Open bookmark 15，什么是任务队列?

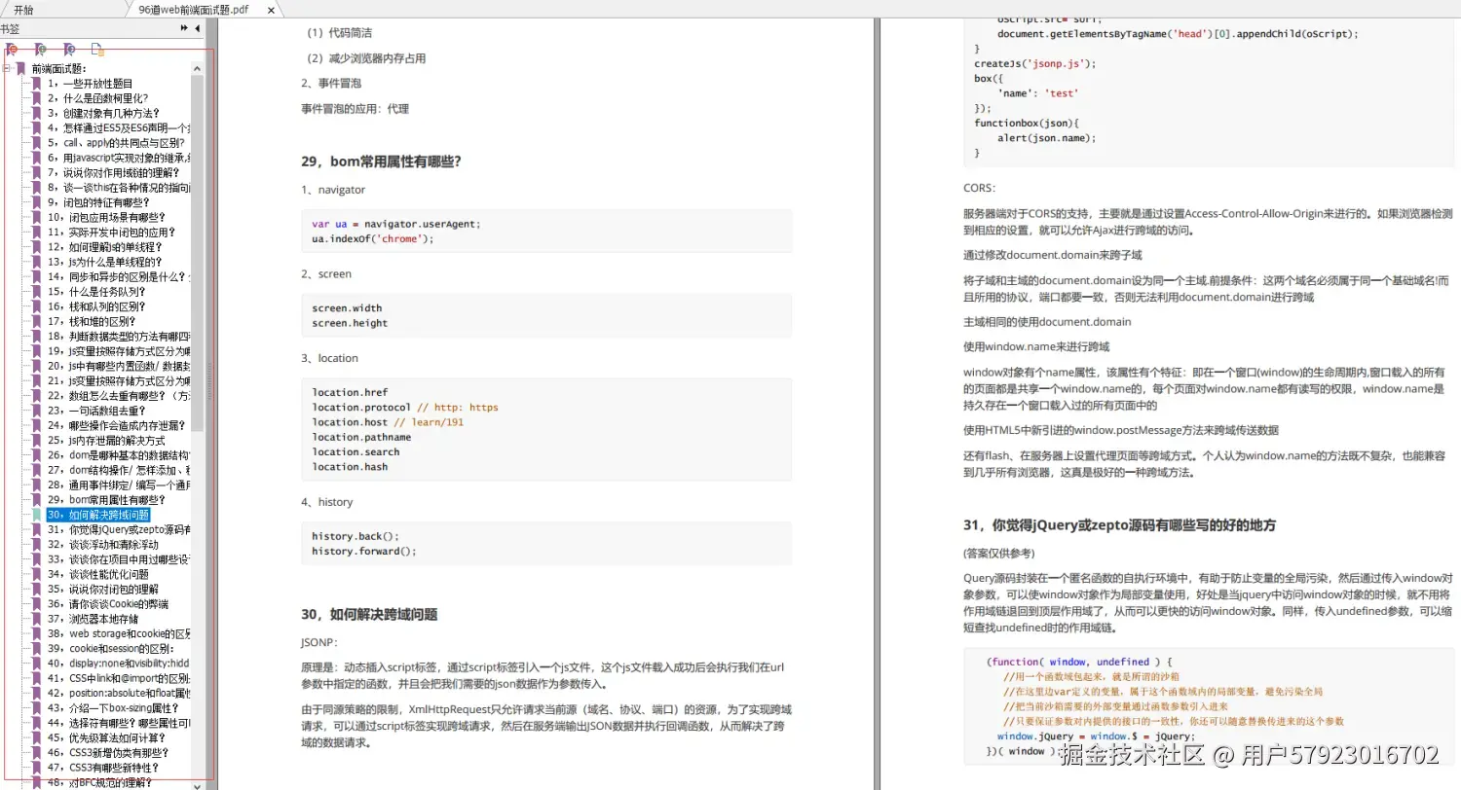(x=97, y=292)
